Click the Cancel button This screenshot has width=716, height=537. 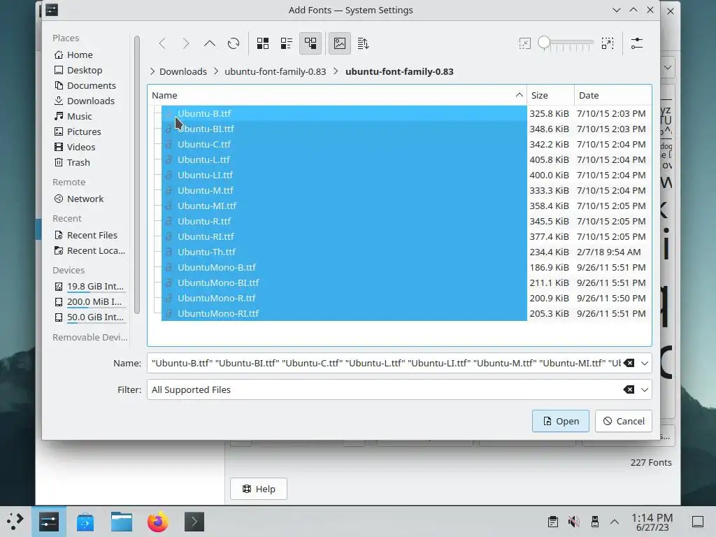(x=623, y=421)
